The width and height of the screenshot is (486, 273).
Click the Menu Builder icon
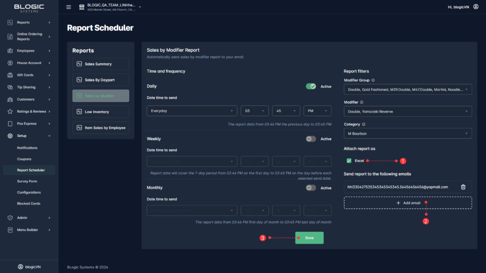[10, 230]
